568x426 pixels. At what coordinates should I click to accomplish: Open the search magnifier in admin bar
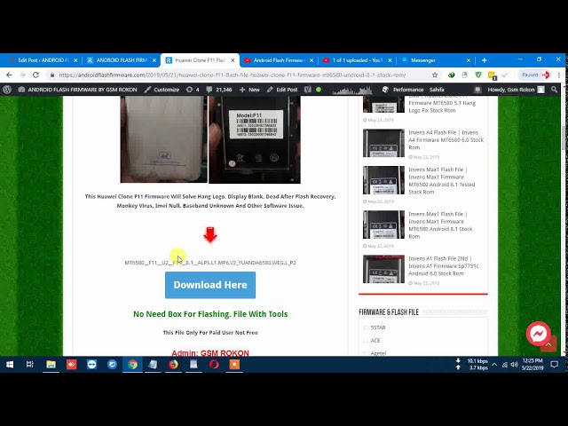(x=554, y=90)
